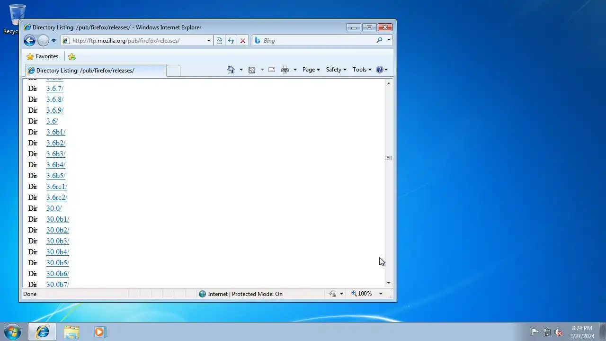Viewport: 606px width, 341px height.
Task: Open the 3.6b1/ directory link
Action: tap(56, 132)
